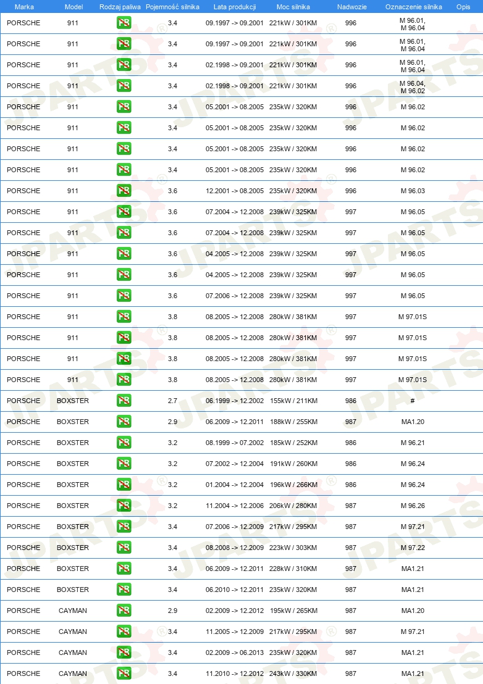Select engine code cell 'M 96.26'
The image size is (483, 684).
point(413,506)
